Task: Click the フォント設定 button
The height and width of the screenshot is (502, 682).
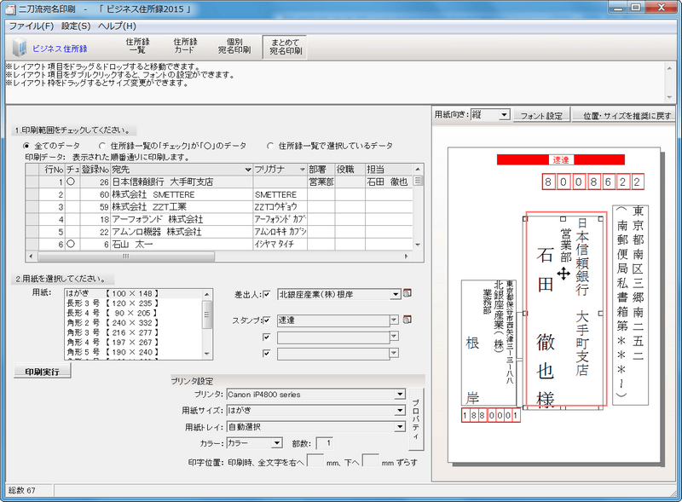Action: [x=541, y=115]
